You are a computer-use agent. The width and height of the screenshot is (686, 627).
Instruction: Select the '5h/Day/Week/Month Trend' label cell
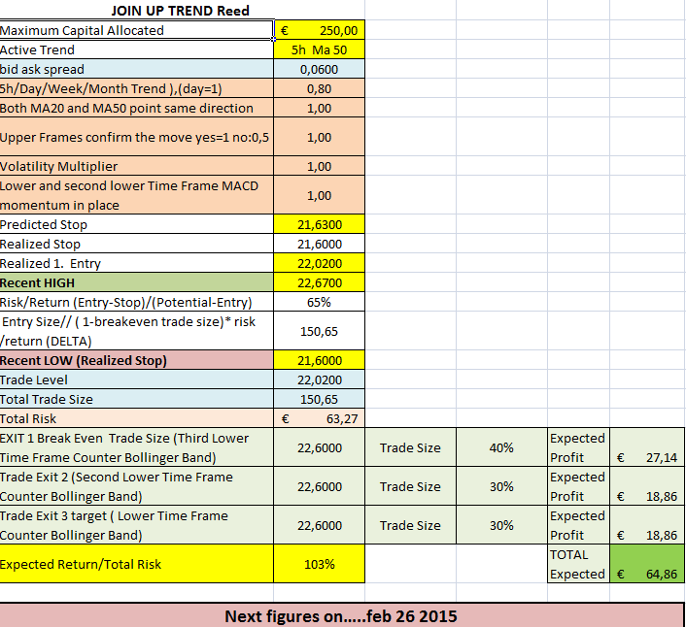tap(136, 88)
